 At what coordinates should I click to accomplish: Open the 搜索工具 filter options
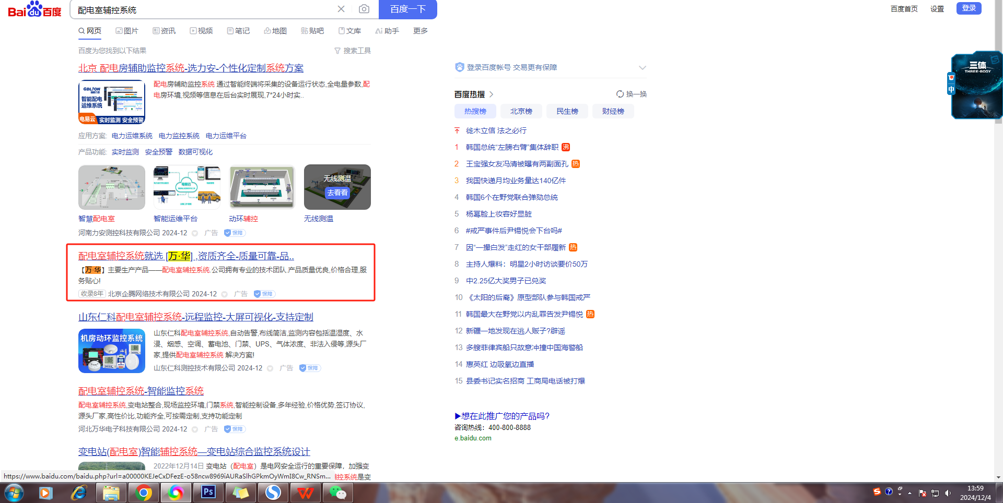(x=353, y=51)
